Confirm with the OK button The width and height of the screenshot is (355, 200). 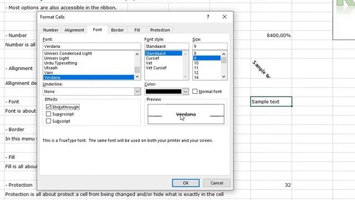point(186,183)
